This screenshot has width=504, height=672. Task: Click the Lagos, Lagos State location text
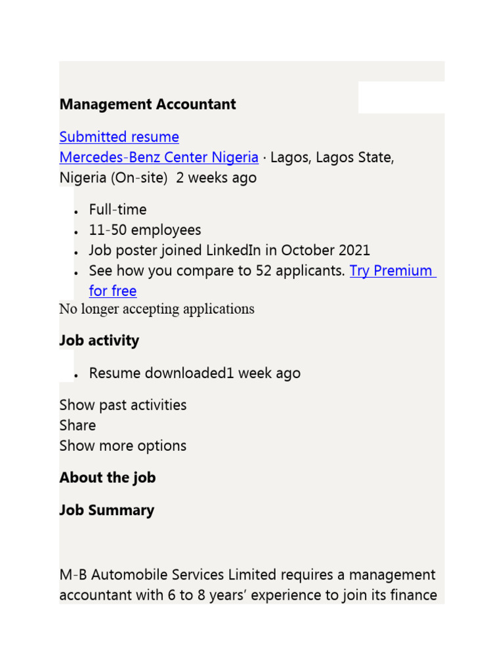click(332, 157)
